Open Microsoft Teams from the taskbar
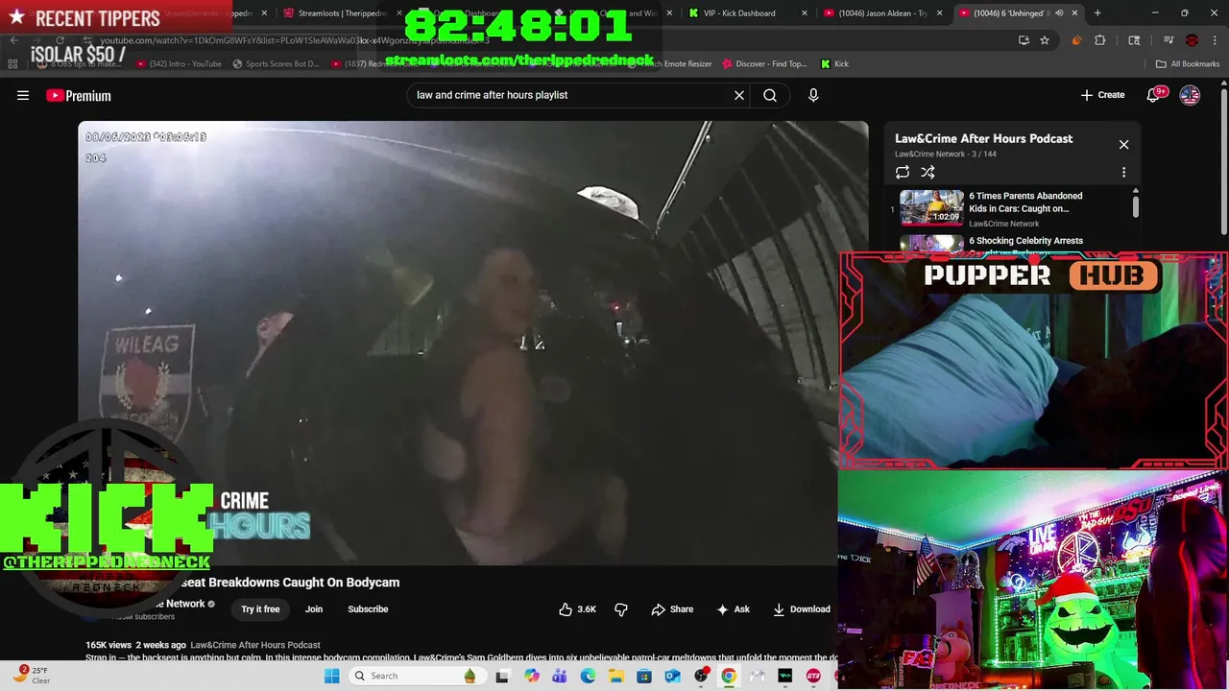This screenshot has width=1229, height=691. pyautogui.click(x=560, y=676)
